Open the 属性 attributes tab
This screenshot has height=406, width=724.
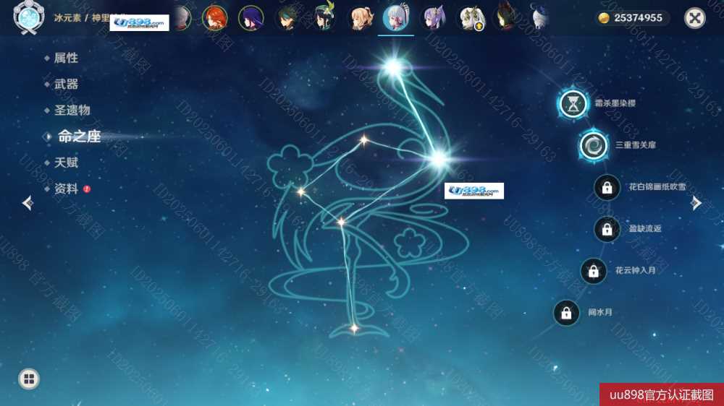66,58
